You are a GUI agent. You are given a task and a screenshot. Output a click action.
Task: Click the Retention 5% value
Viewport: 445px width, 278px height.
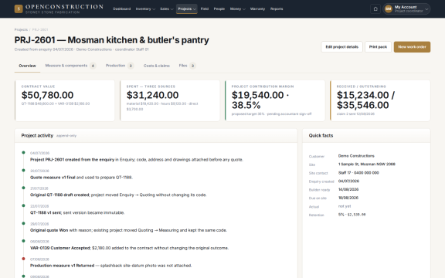pos(352,215)
